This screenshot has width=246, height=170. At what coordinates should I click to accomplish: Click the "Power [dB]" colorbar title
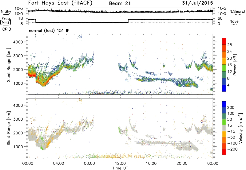click(235, 65)
